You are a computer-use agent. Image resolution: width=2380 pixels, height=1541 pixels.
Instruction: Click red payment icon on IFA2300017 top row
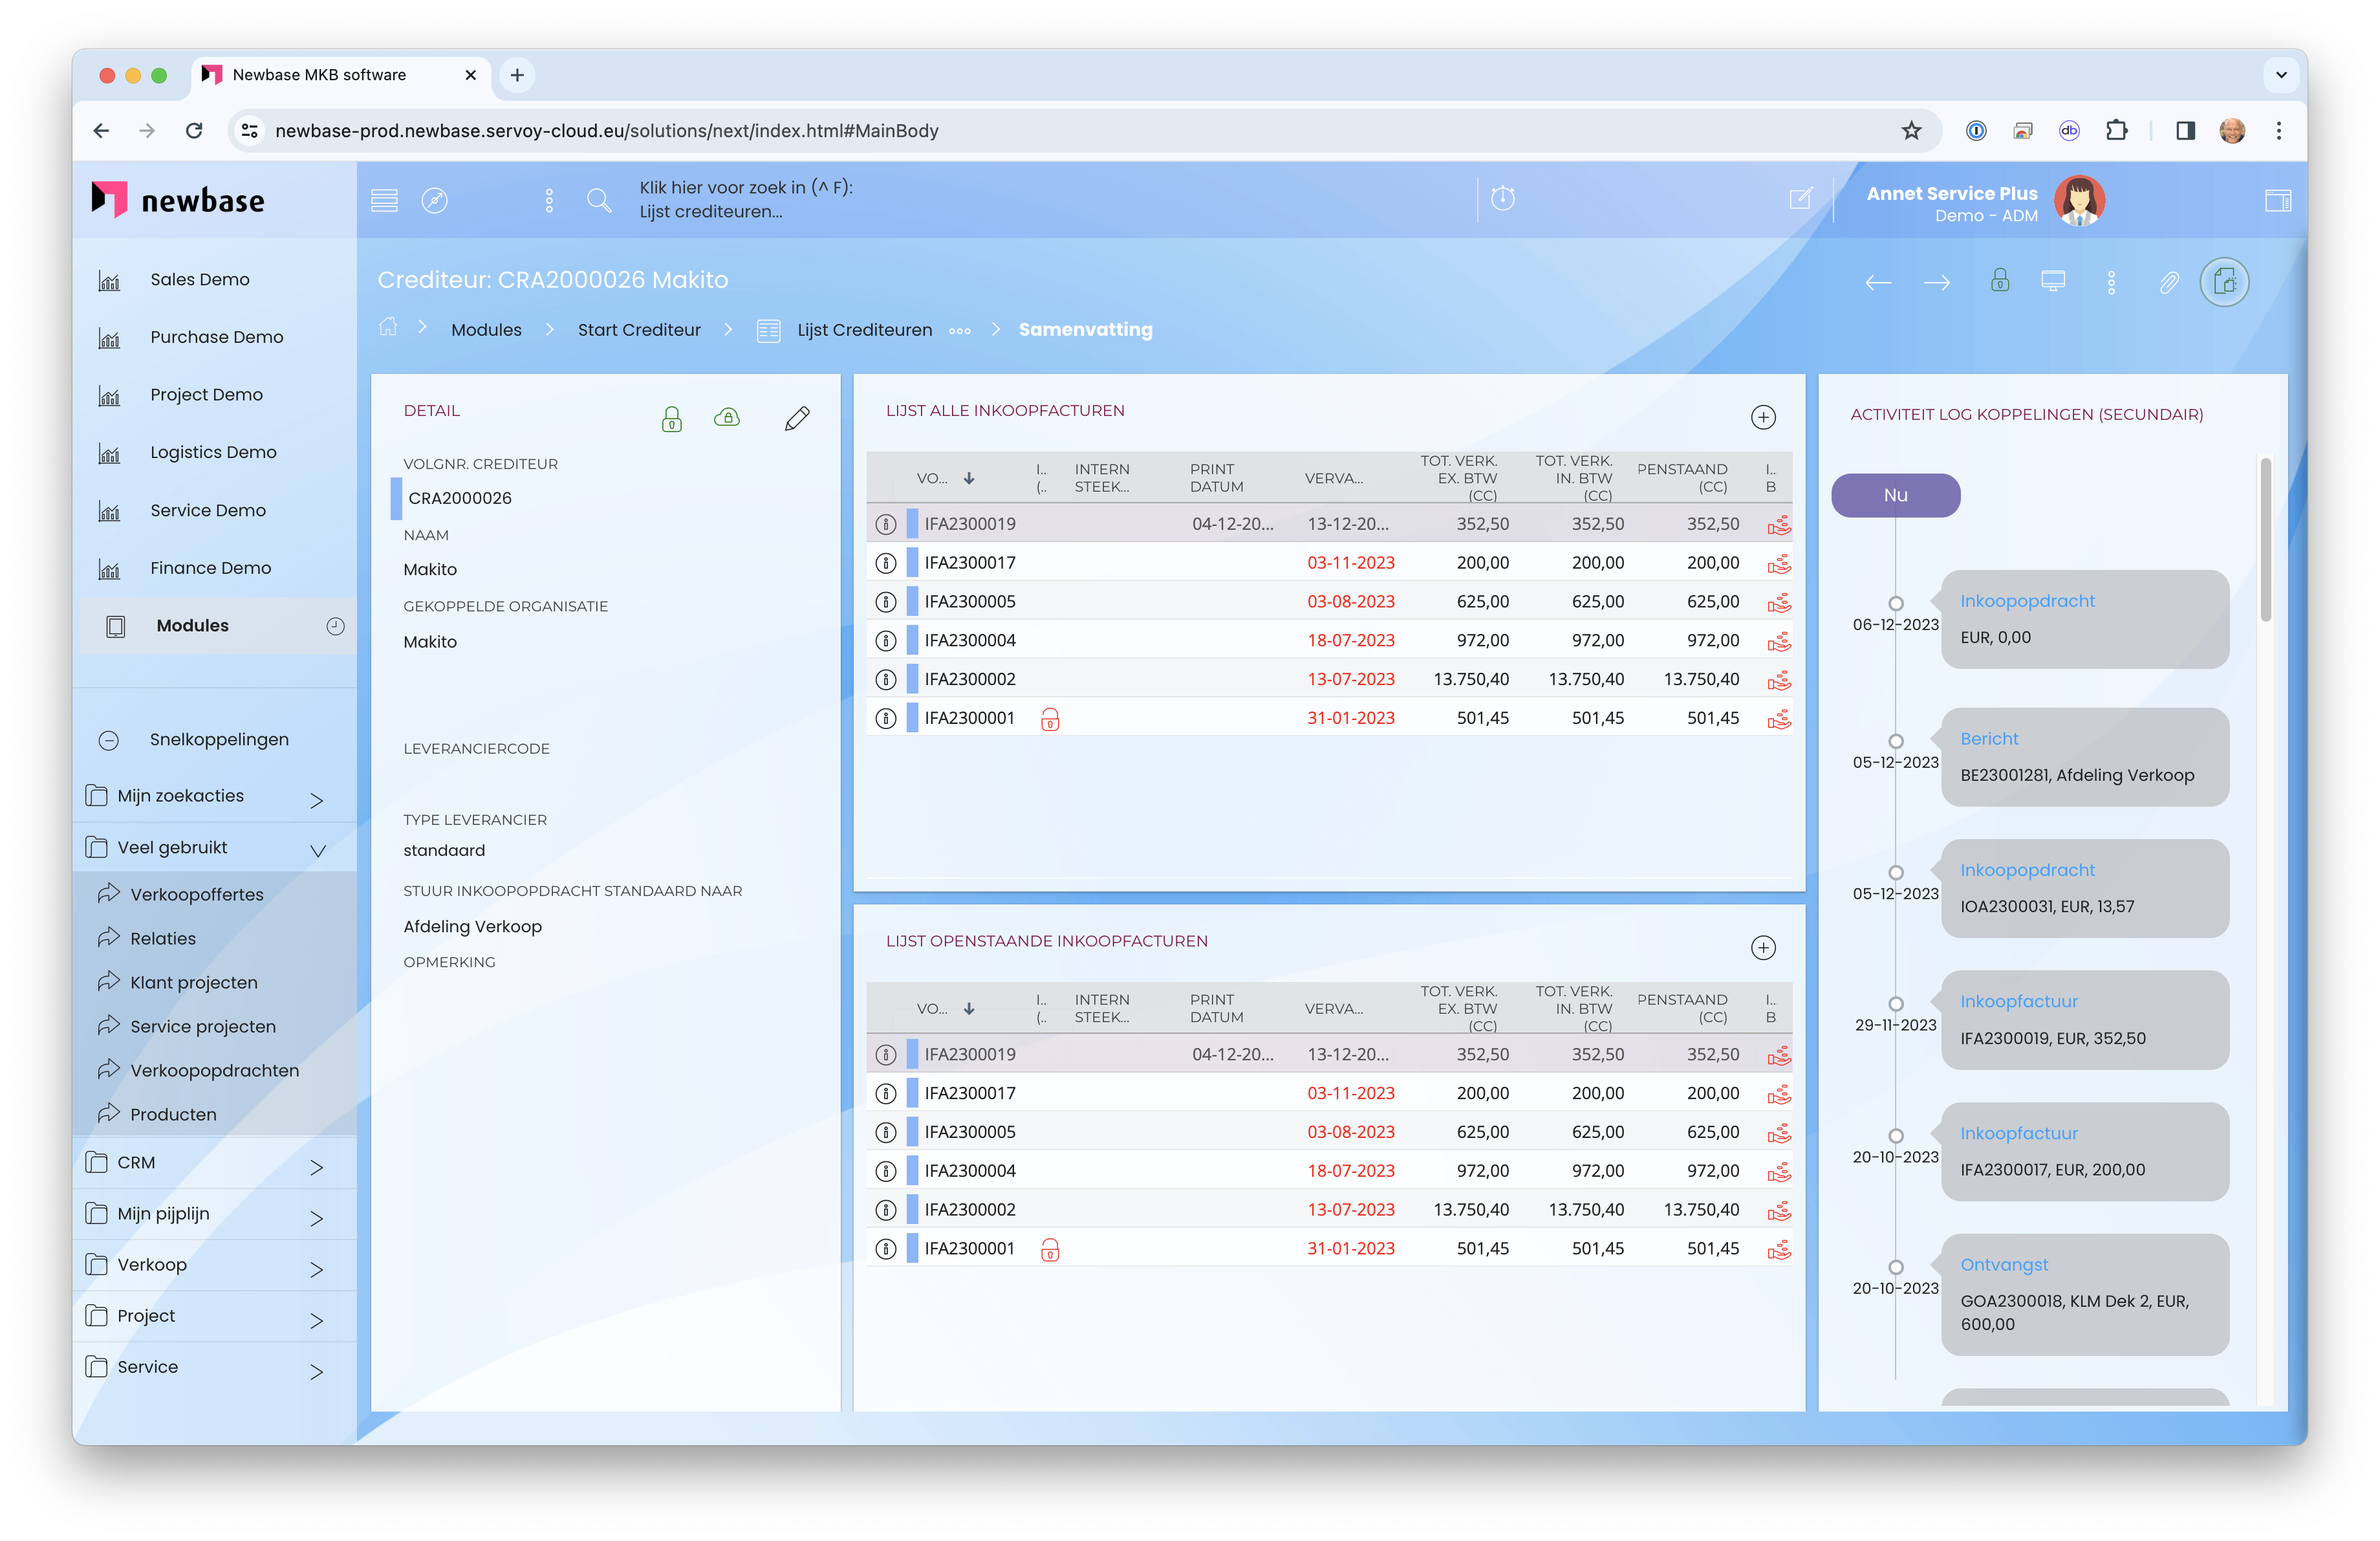coord(1778,564)
